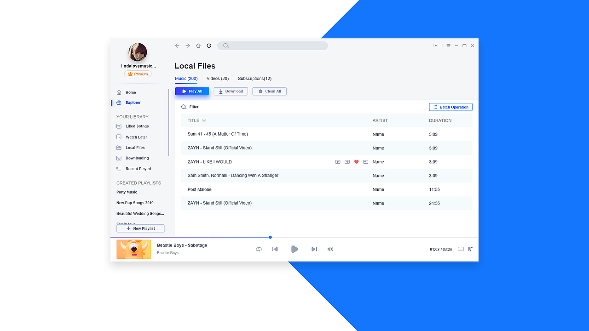Open the Subscriptions(12) tab

pyautogui.click(x=254, y=79)
